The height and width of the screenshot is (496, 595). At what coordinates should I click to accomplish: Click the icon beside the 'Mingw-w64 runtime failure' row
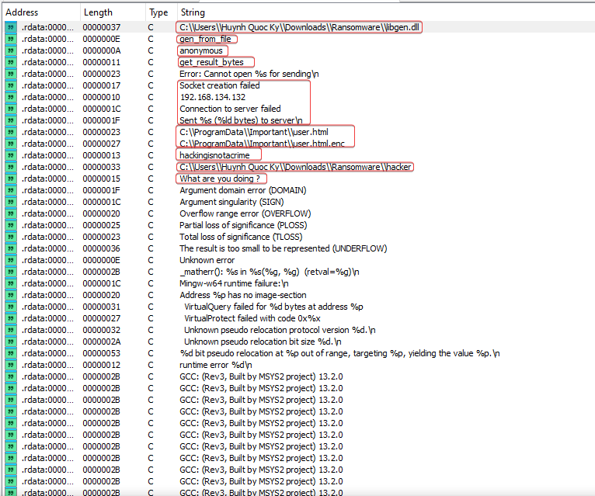11,283
